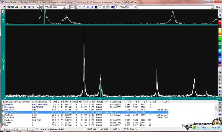The width and height of the screenshot is (222, 132).
Task: Click the four-arrow move icon in toolbar
Action: tap(29, 7)
